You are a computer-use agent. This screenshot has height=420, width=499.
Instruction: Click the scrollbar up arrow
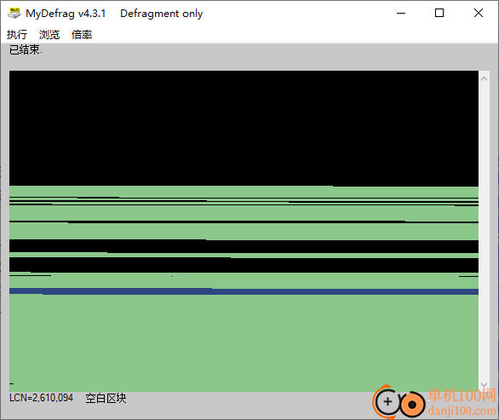click(x=484, y=78)
